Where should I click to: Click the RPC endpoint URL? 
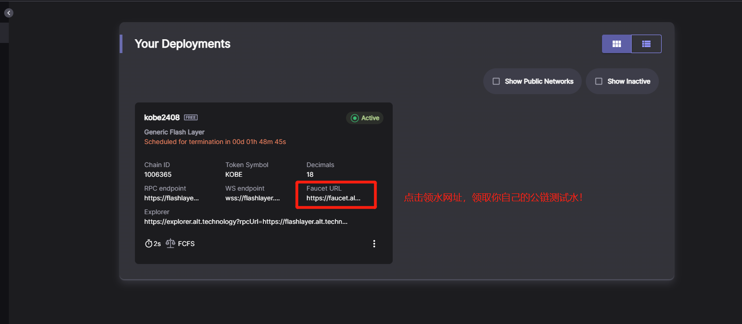[171, 198]
